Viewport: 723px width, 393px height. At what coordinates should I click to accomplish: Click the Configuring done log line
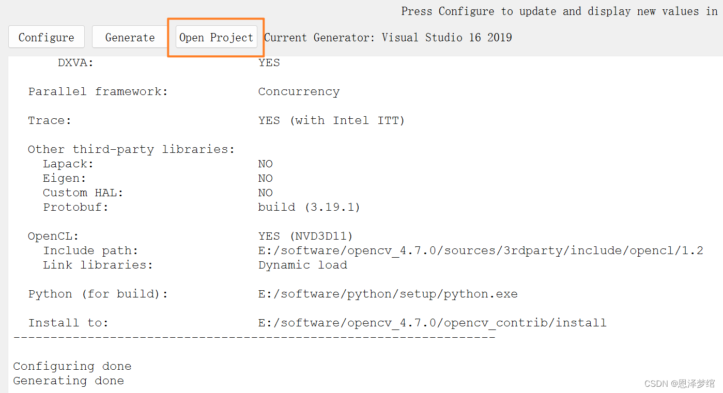pyautogui.click(x=72, y=366)
